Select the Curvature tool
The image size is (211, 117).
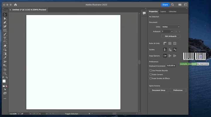pos(5,26)
